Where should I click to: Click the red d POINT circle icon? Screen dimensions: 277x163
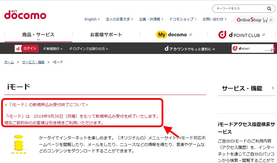click(x=235, y=48)
